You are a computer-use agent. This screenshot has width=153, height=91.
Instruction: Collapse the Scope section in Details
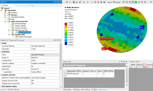click(x=1, y=43)
